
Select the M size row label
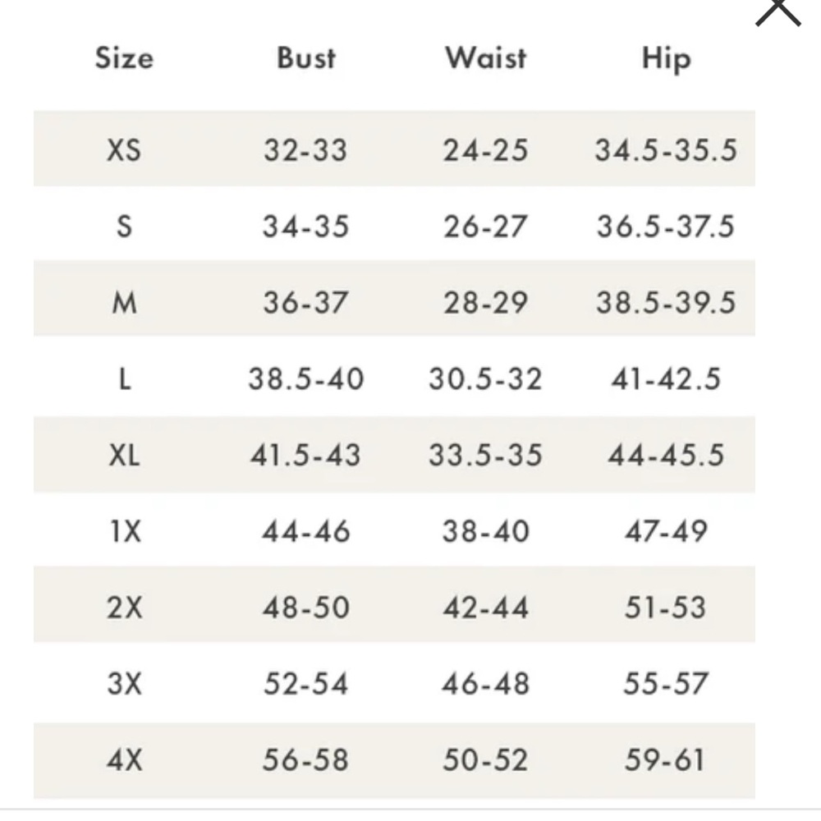click(x=124, y=303)
